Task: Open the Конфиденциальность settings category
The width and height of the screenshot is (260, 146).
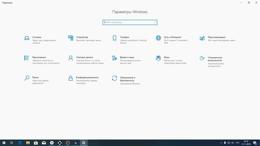Action: pyautogui.click(x=83, y=80)
